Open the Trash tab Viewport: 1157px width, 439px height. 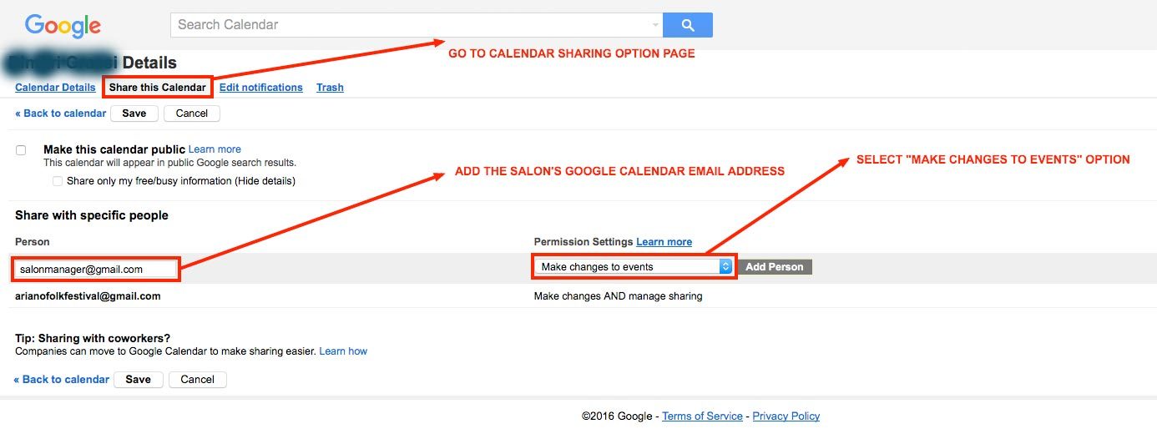click(x=330, y=88)
